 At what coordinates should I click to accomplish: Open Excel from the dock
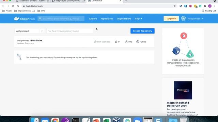[x=107, y=120]
